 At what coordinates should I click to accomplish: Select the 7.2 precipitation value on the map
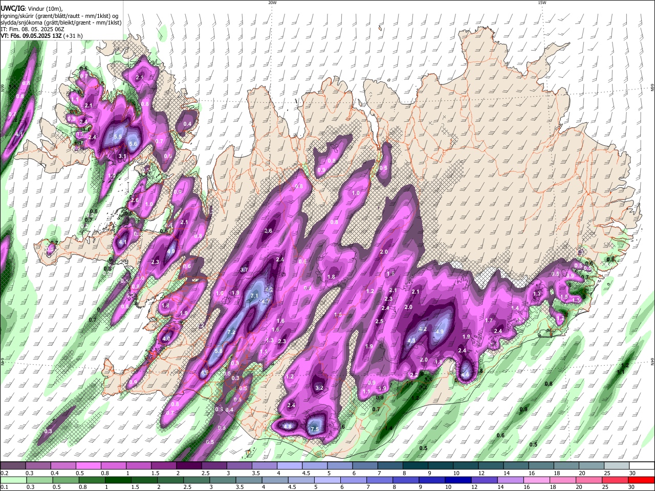coord(231,332)
